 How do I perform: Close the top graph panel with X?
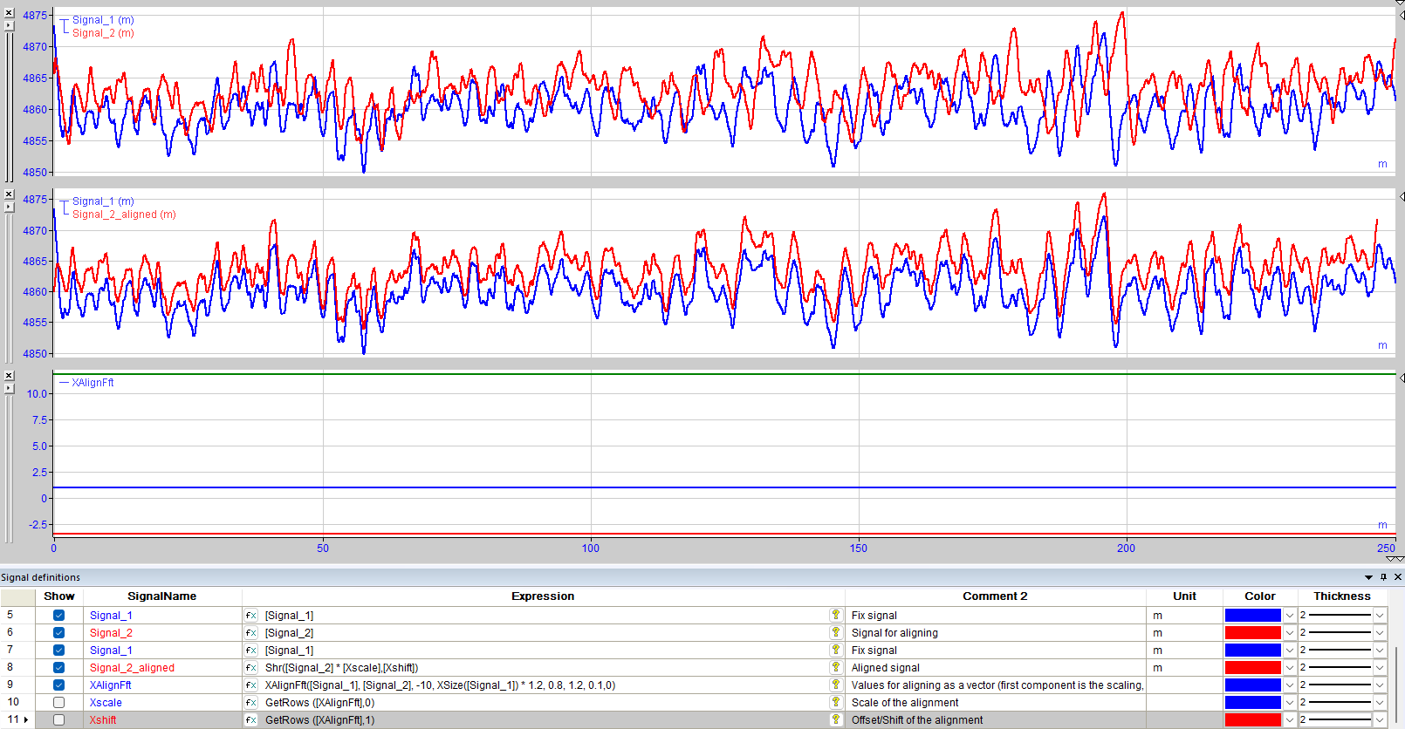click(9, 14)
